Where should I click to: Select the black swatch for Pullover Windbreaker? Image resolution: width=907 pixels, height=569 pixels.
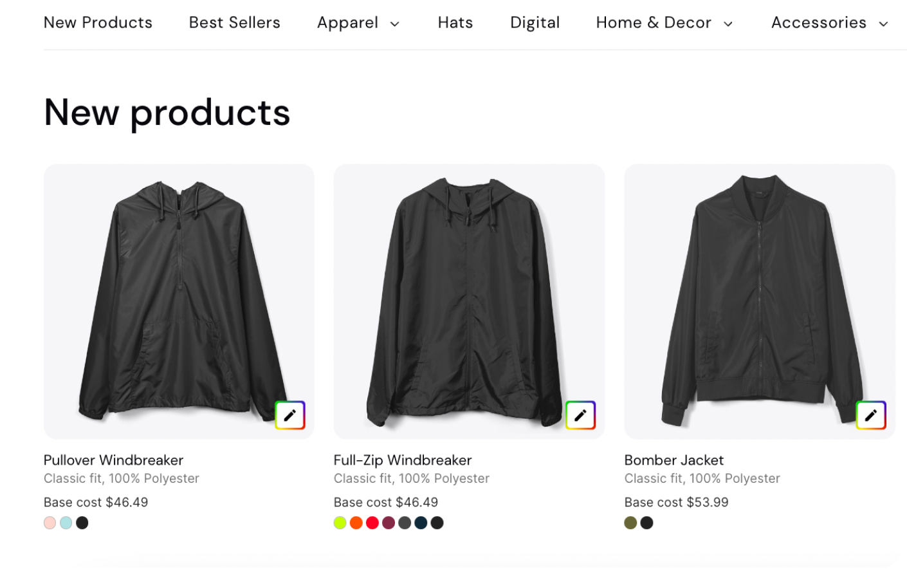82,523
